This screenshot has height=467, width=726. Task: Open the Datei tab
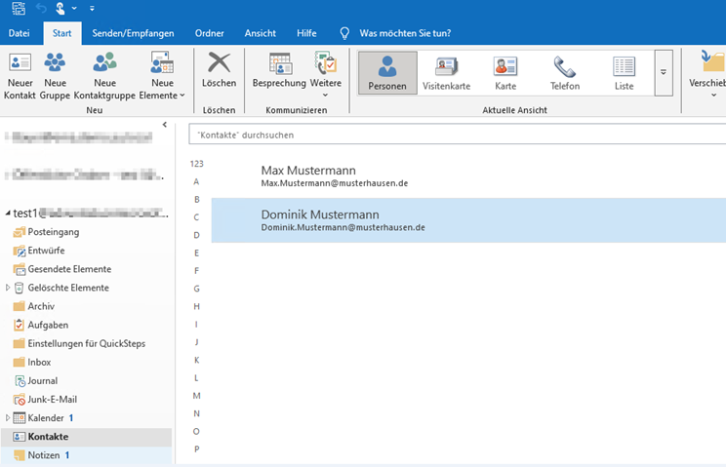click(19, 33)
